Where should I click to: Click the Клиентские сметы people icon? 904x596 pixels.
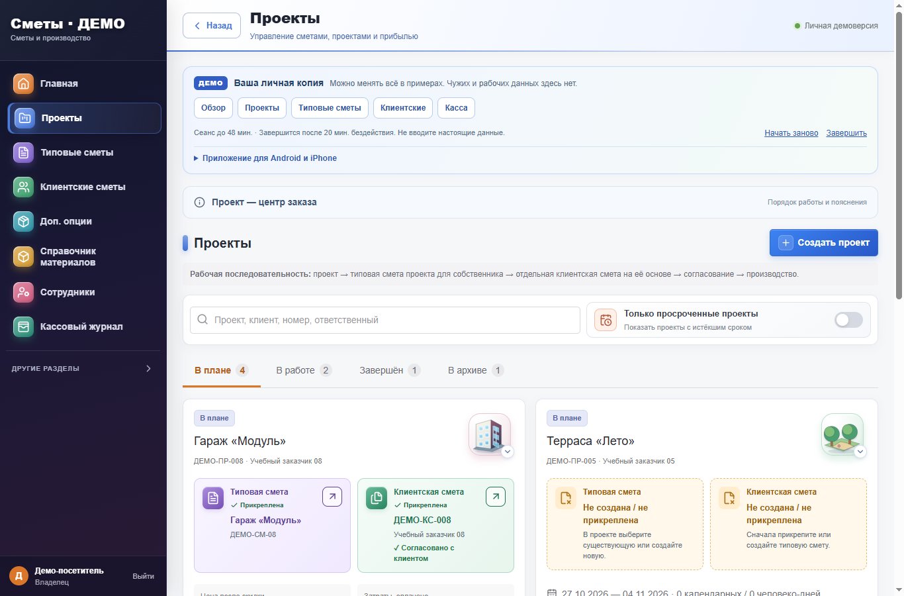23,187
